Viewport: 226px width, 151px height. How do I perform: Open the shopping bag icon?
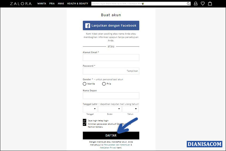210,4
